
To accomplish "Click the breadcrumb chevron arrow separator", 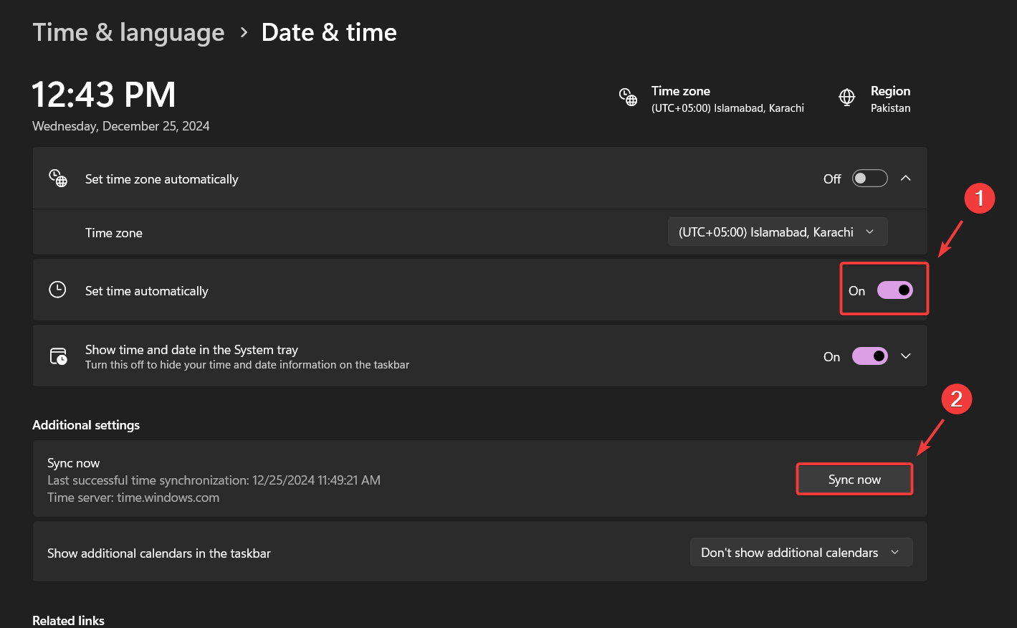I will [244, 32].
